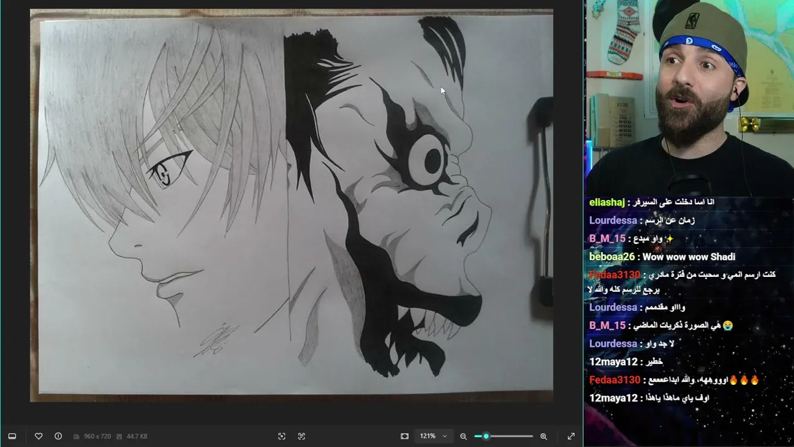Viewport: 794px width, 447px height.
Task: Toggle the filmstrip view icon
Action: tap(12, 436)
